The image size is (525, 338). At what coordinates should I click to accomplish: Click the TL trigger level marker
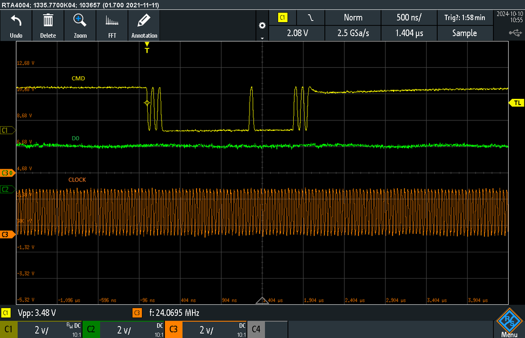point(516,103)
